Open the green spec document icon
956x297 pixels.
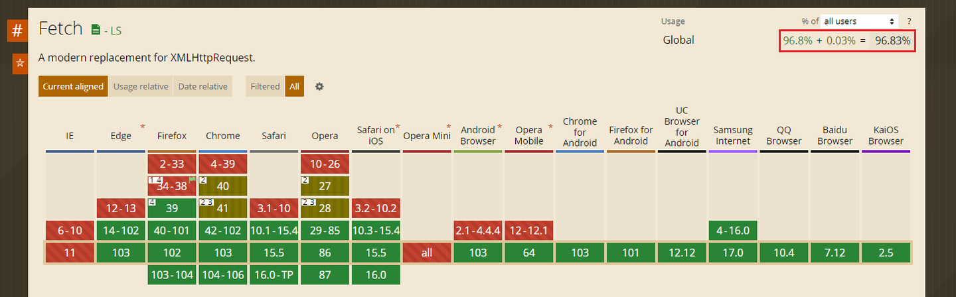pos(96,30)
